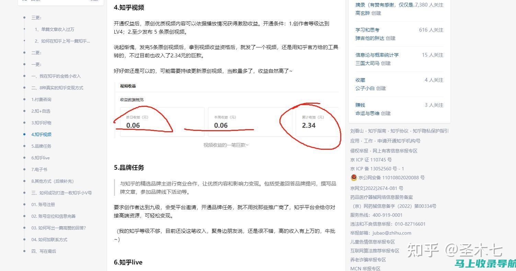Go to 四、写在最后 section
516x271 pixels.
44,251
